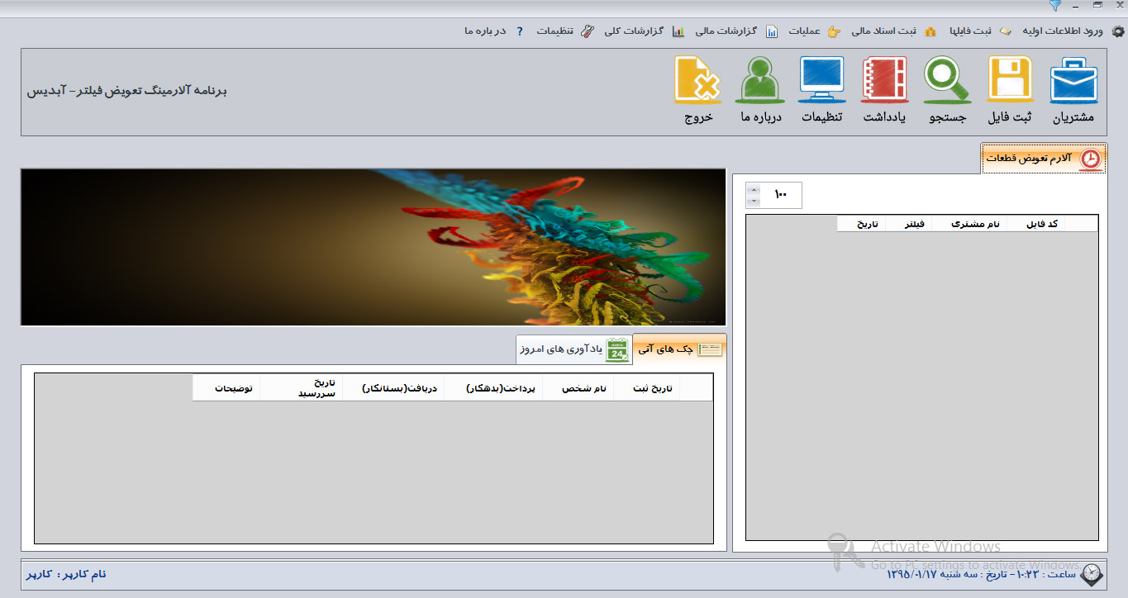Open the ورود اطلاعات اولیه menu
The image size is (1128, 598).
pos(1063,31)
